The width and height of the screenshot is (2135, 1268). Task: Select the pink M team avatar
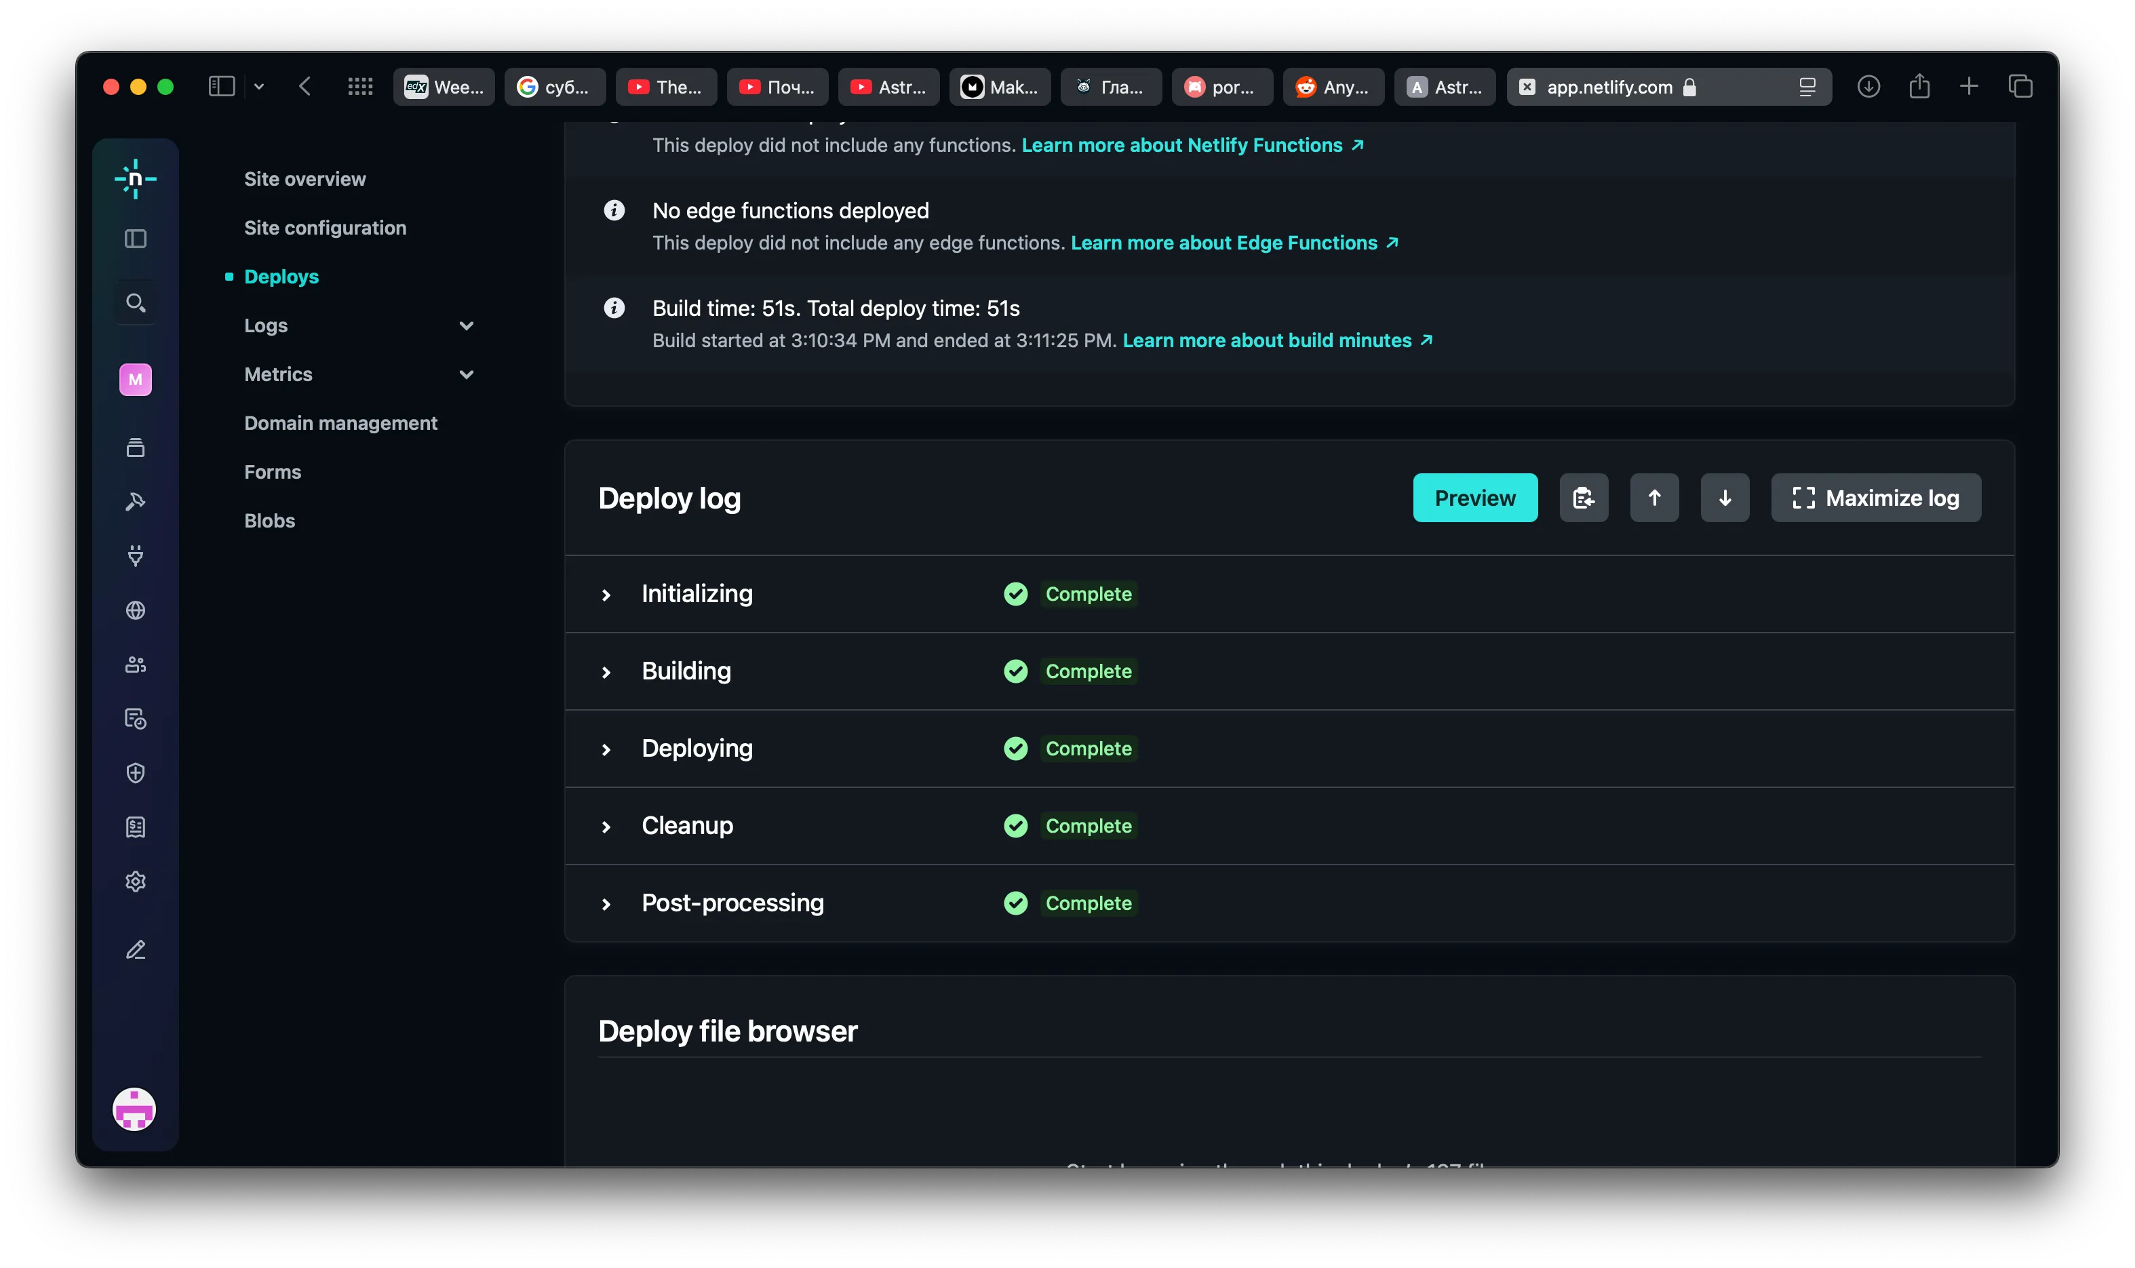(x=135, y=379)
